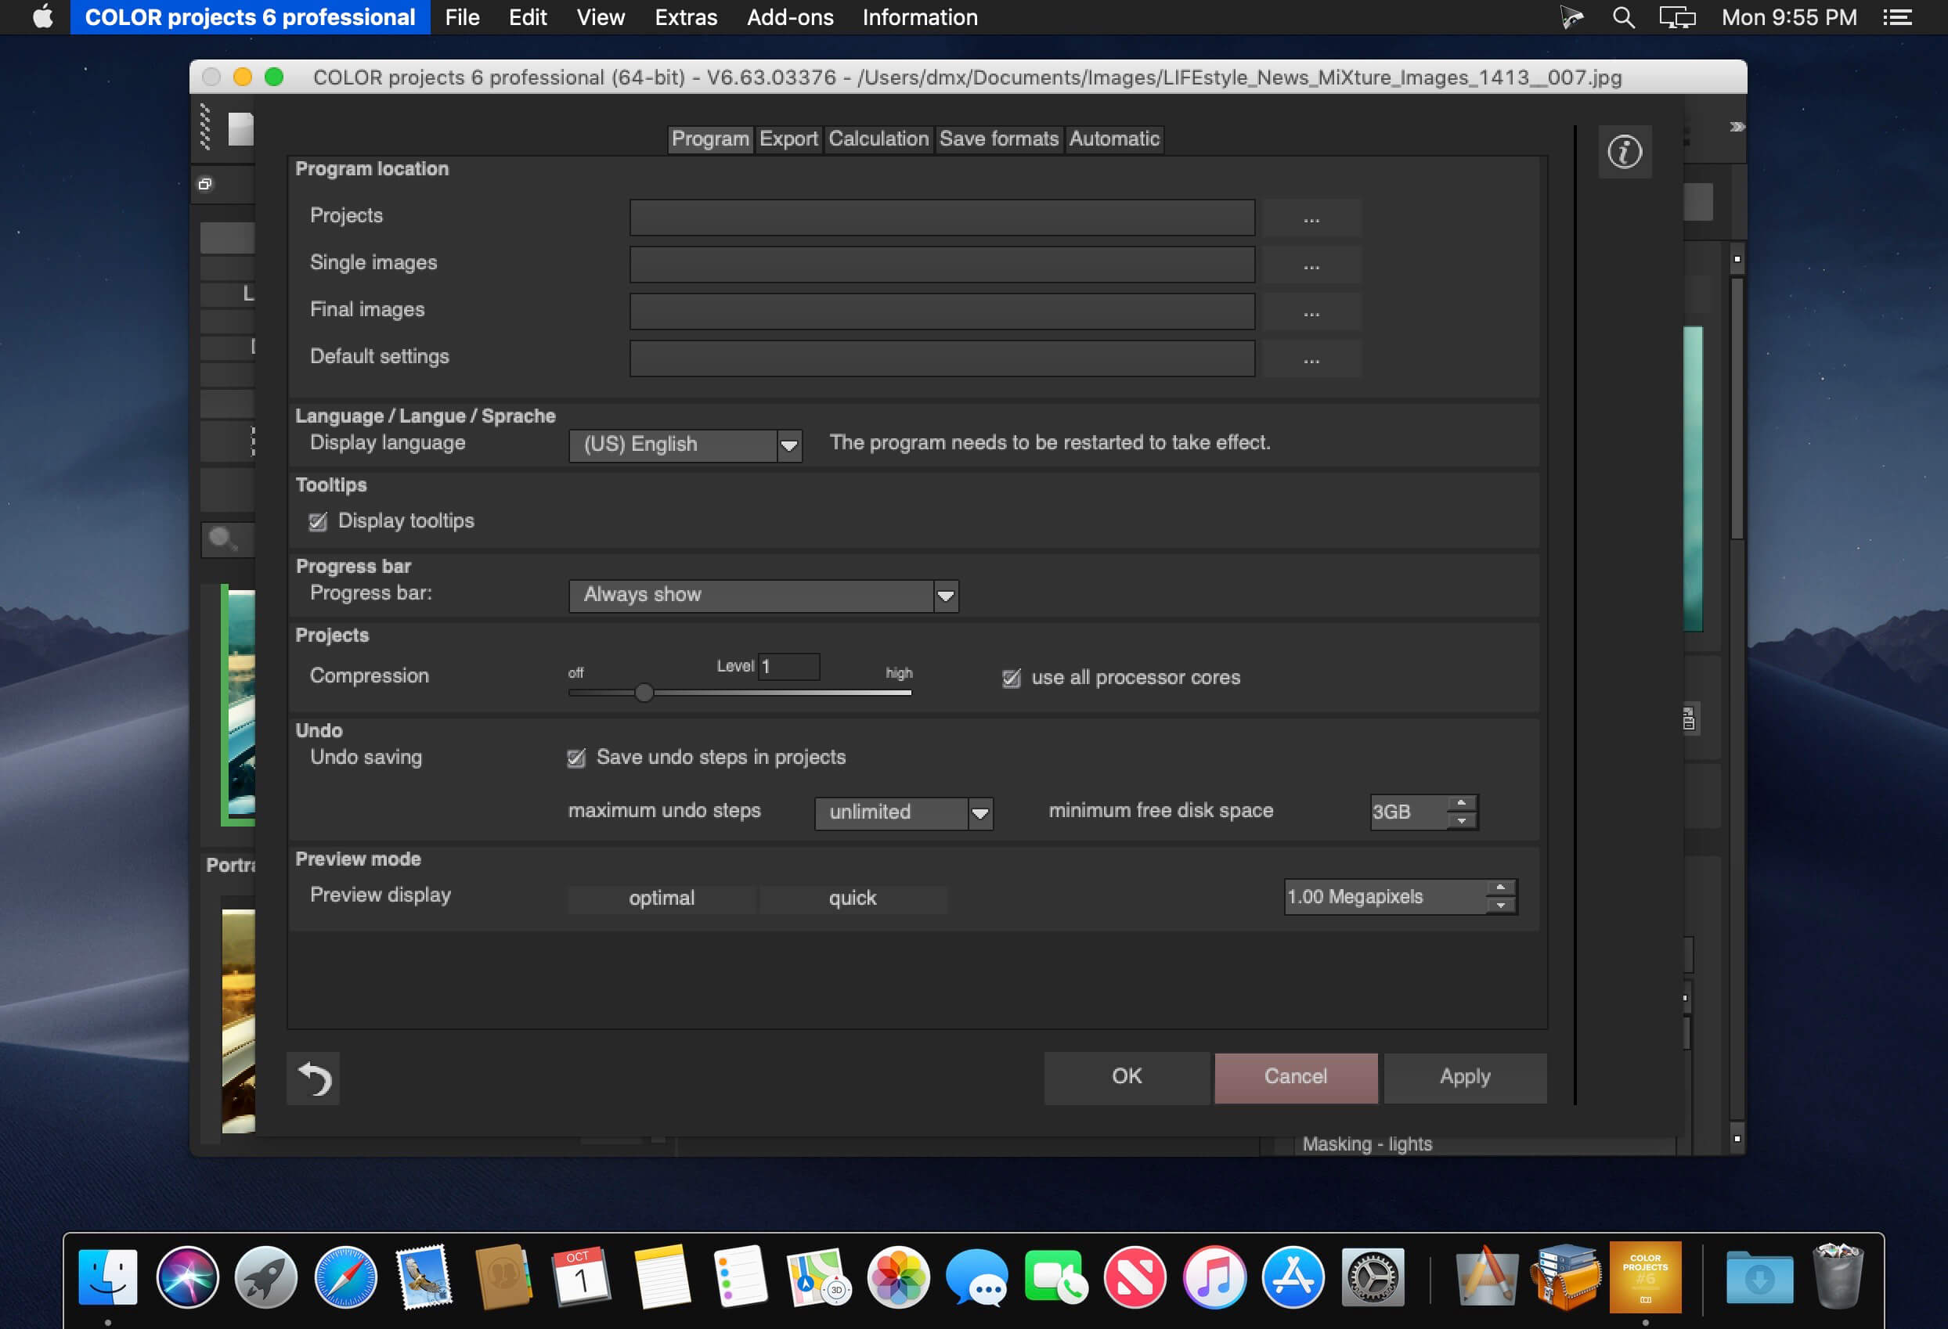Click the Compression slider handle
This screenshot has height=1329, width=1948.
644,693
